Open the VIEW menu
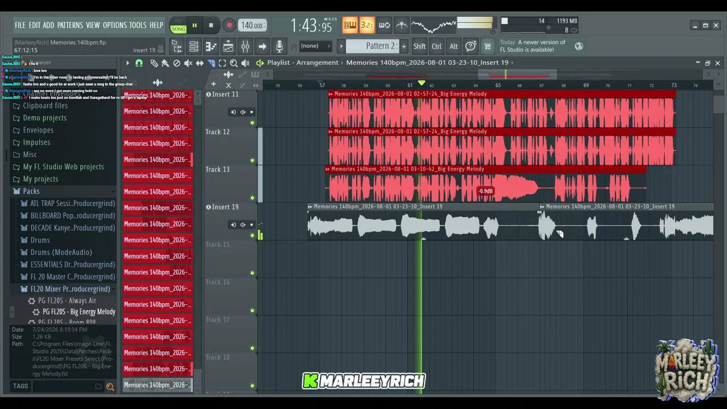Screen dimensions: 727x409 click(x=93, y=26)
